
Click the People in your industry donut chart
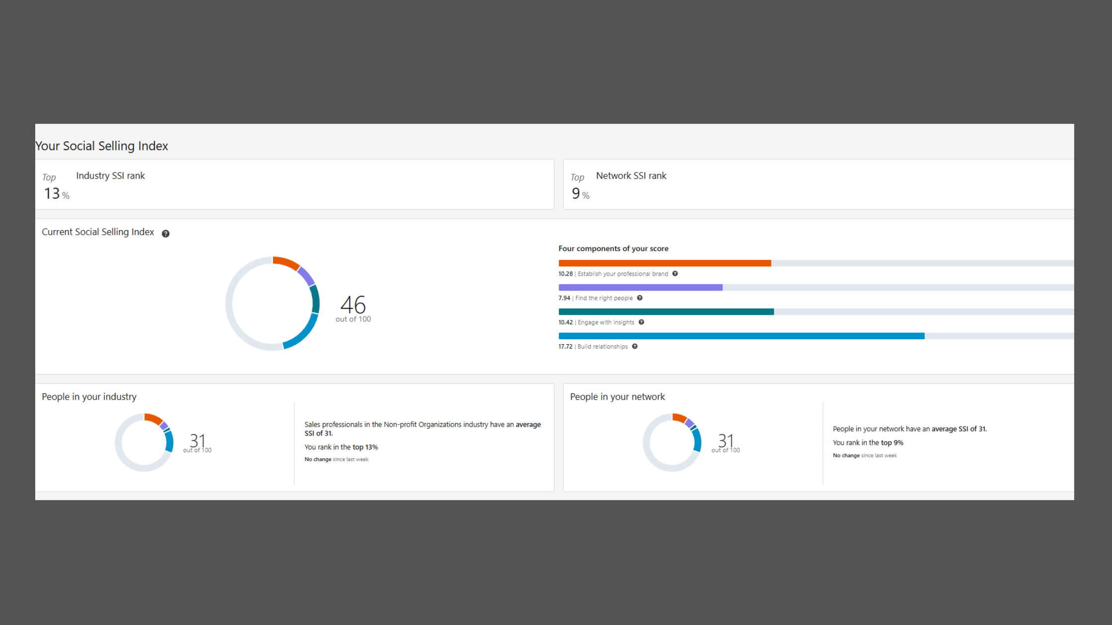click(x=144, y=442)
